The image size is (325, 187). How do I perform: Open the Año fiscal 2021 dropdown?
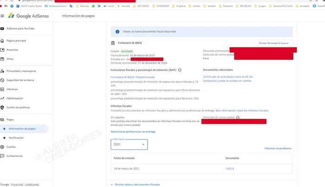point(130,144)
